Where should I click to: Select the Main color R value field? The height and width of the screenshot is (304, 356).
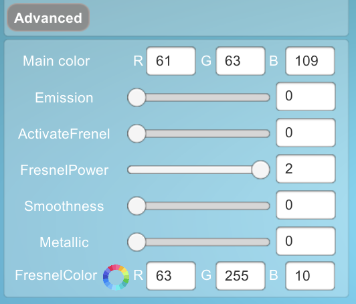tap(171, 61)
